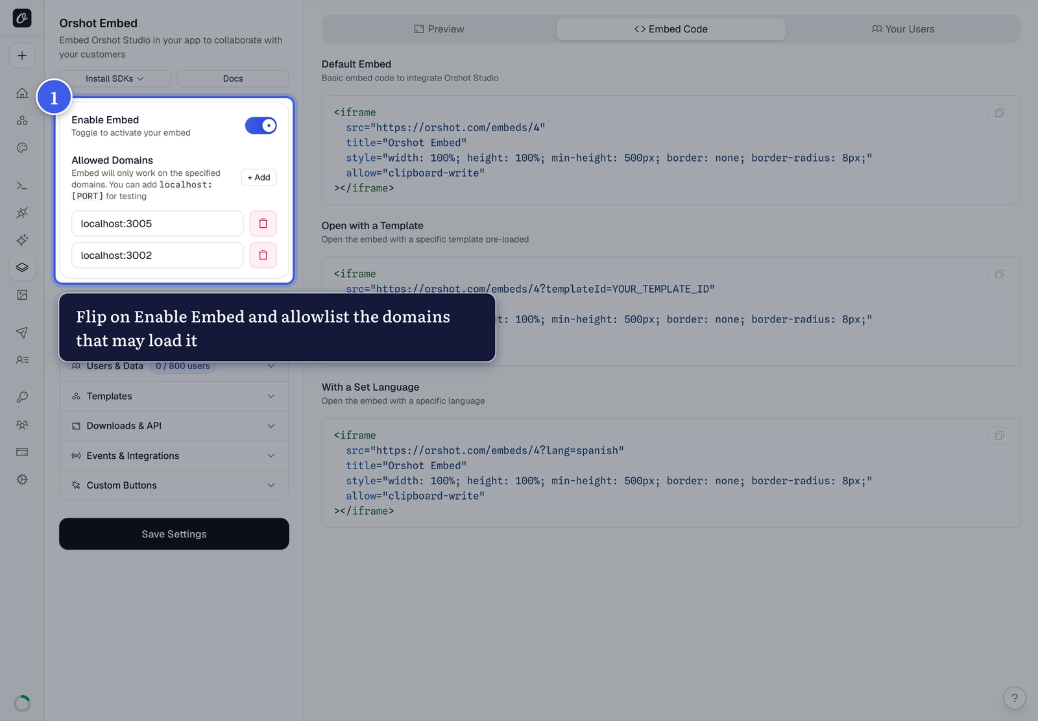1038x721 pixels.
Task: Click the Save Settings button
Action: tap(174, 534)
